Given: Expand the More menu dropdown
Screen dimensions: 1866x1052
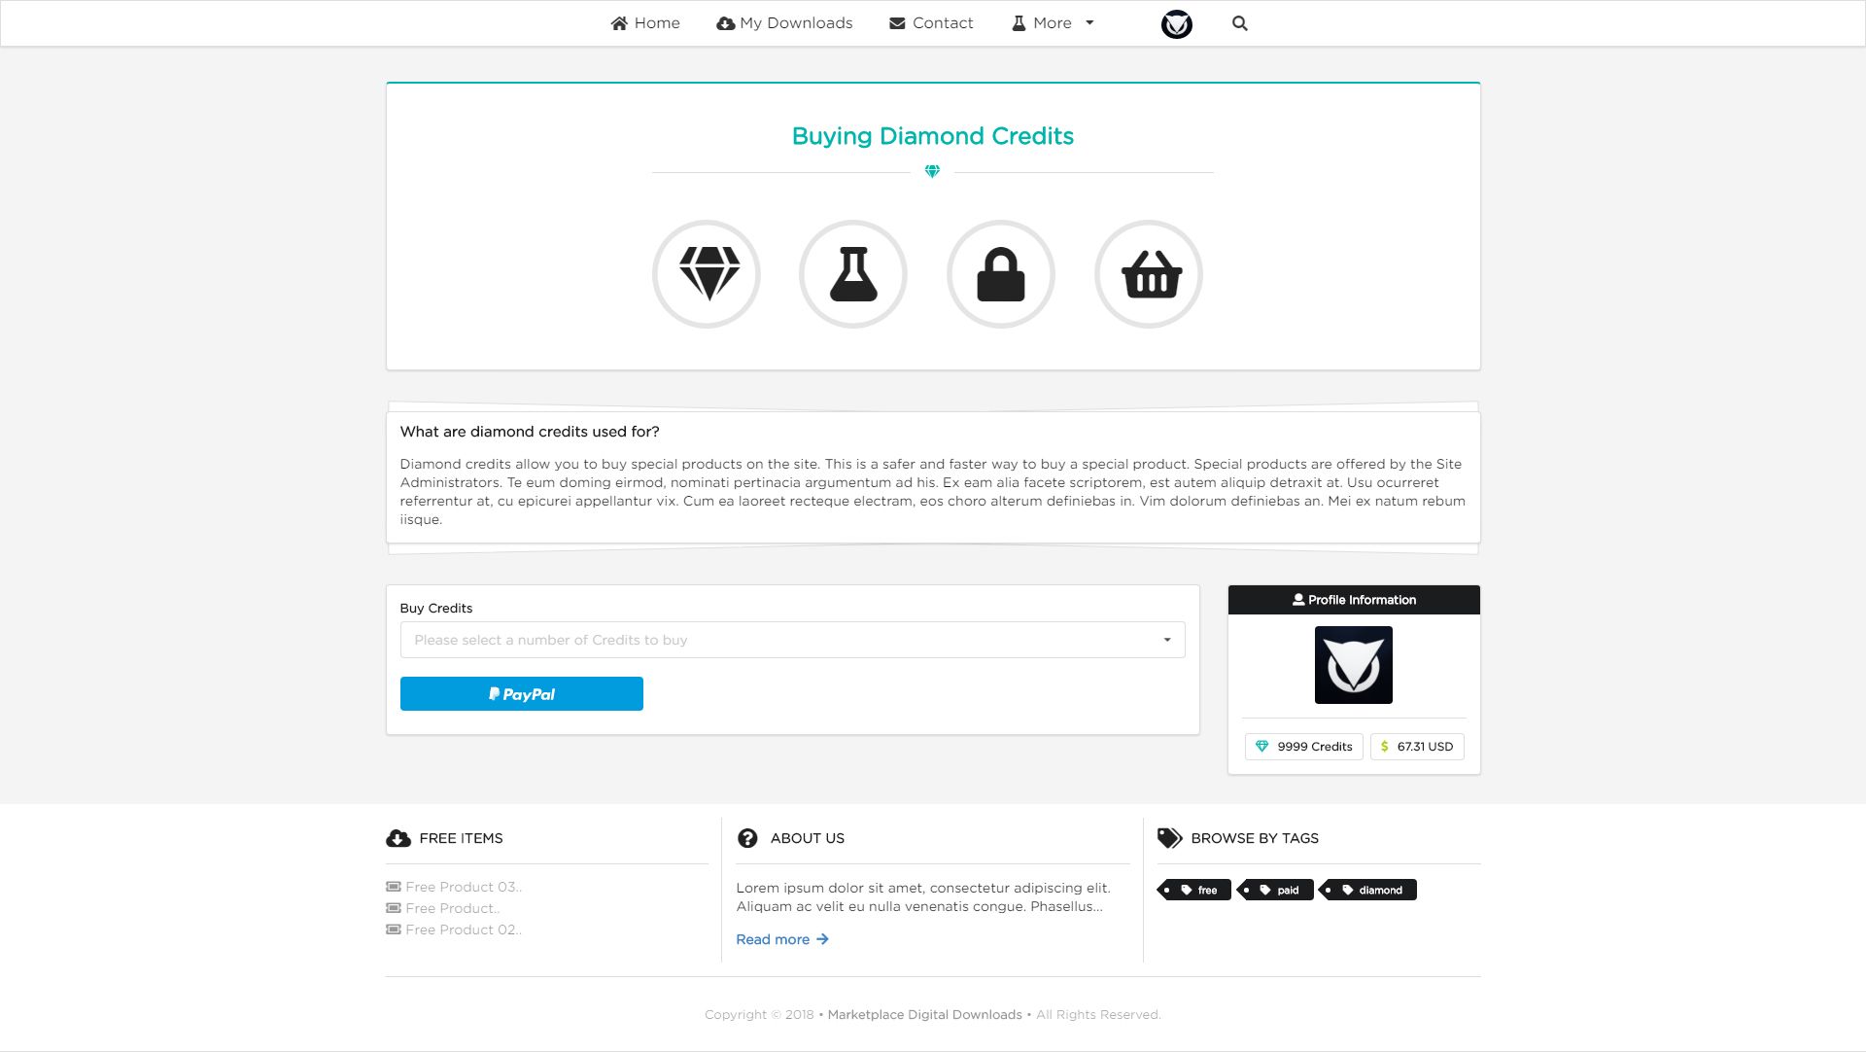Looking at the screenshot, I should tap(1054, 23).
